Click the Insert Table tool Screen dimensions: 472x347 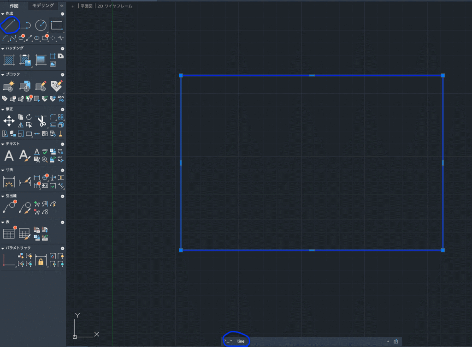point(9,233)
